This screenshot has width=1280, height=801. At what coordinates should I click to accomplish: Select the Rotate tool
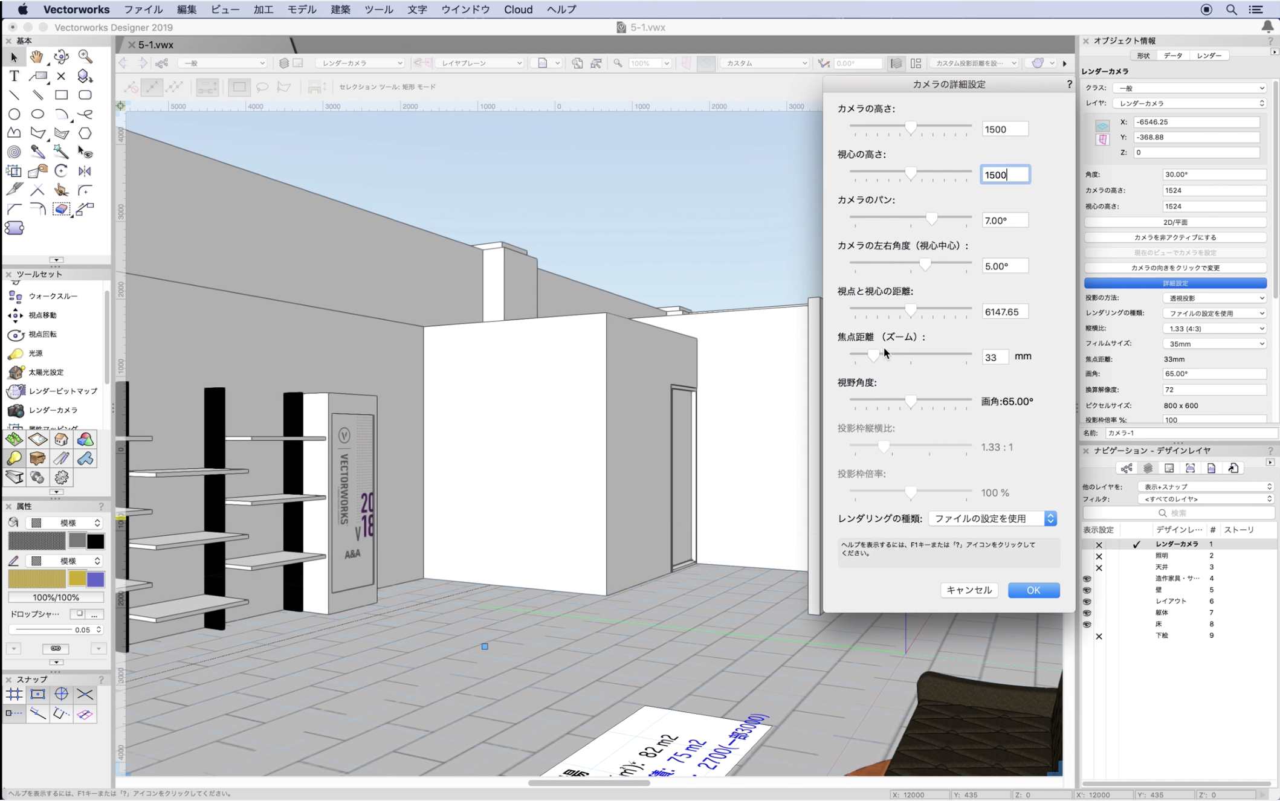click(x=61, y=171)
